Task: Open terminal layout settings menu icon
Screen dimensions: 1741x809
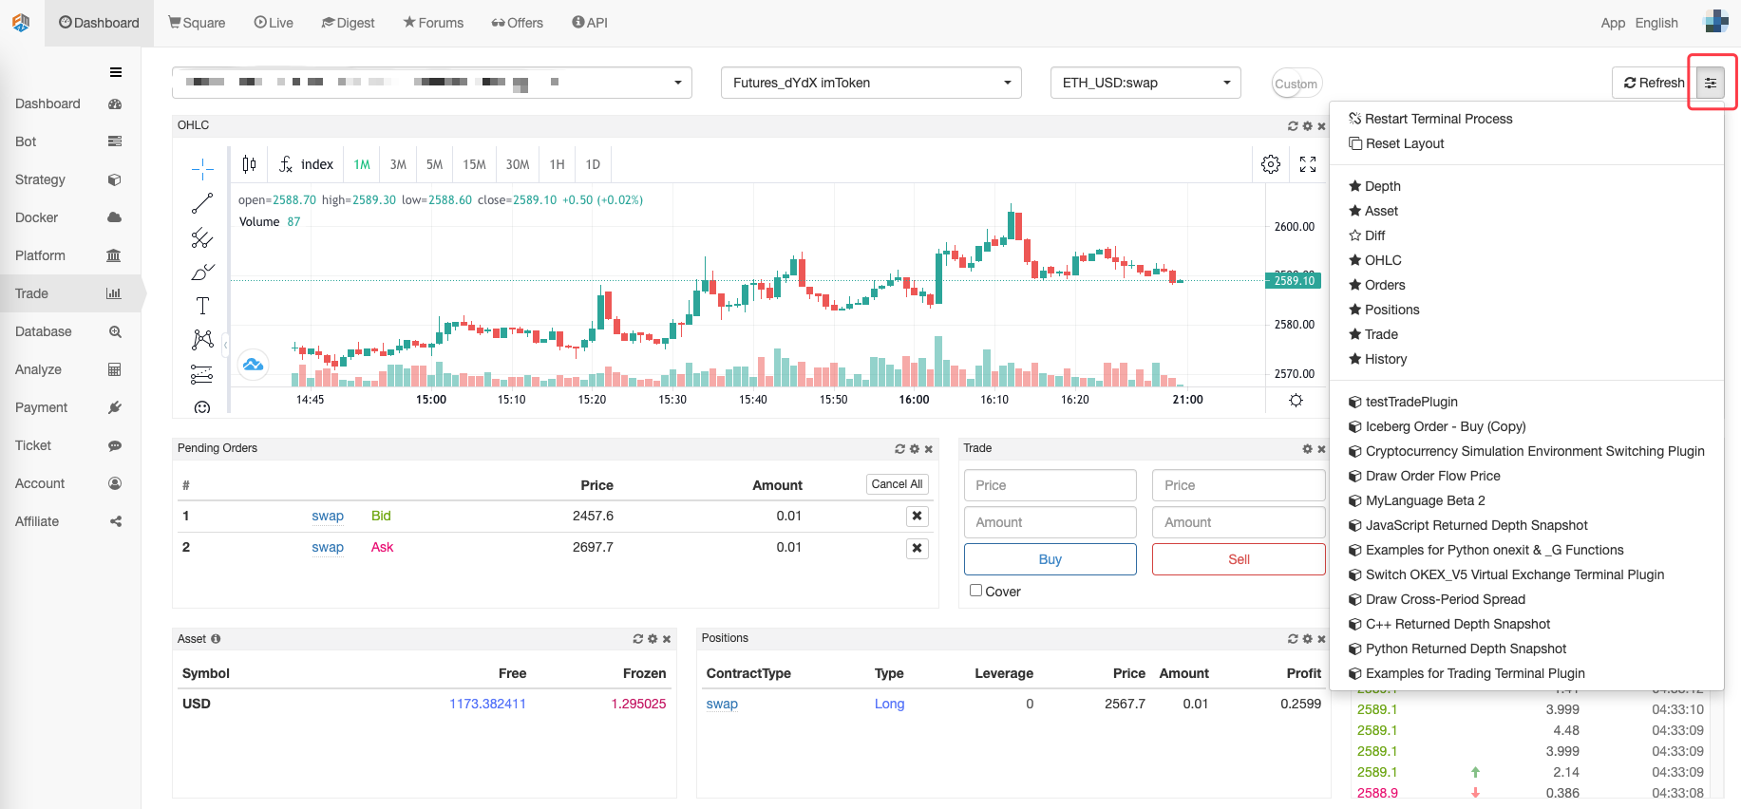Action: tap(1711, 84)
